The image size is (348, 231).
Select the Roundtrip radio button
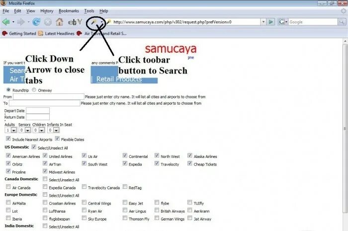tap(8, 90)
